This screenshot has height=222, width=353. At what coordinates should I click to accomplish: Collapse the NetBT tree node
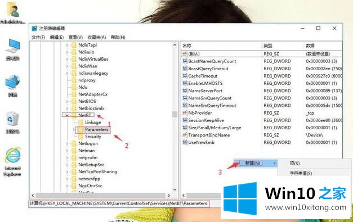click(x=67, y=115)
